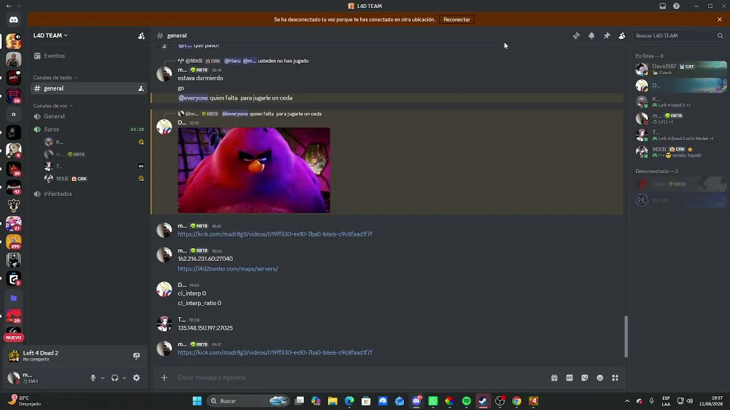Open the angry red bird image
Image resolution: width=730 pixels, height=410 pixels.
click(x=254, y=170)
